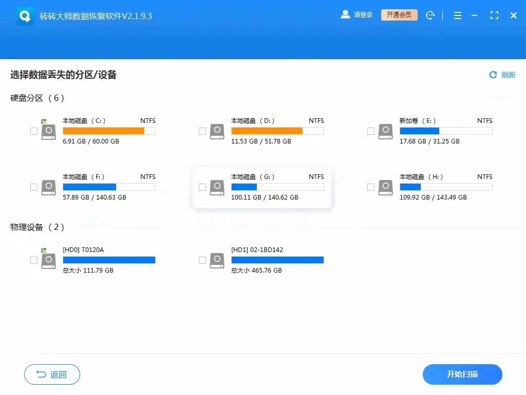The height and width of the screenshot is (395, 526).
Task: Check the local disk C: checkbox
Action: coord(34,131)
